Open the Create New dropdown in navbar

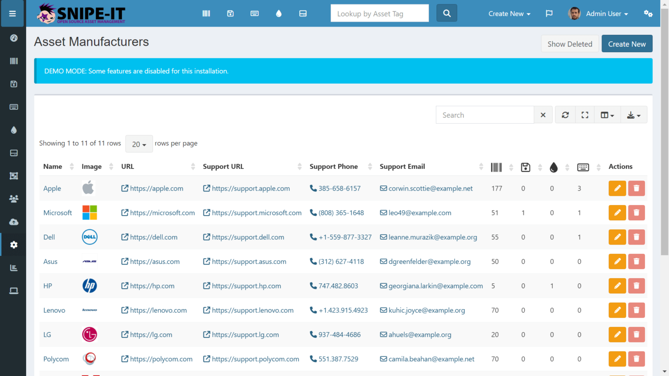click(509, 13)
